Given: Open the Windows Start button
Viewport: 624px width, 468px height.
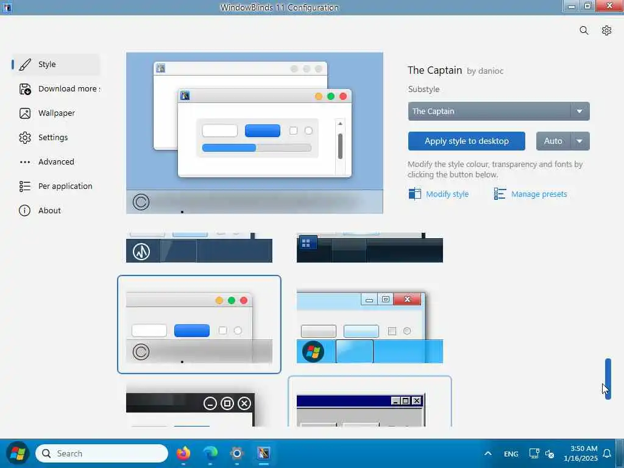Looking at the screenshot, I should pyautogui.click(x=18, y=453).
